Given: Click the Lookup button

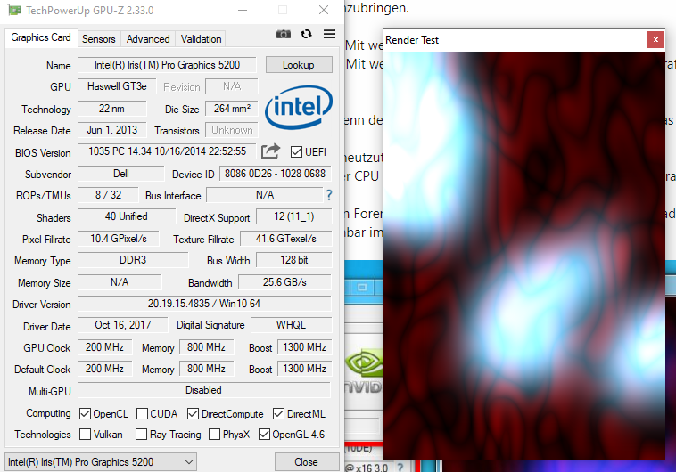Looking at the screenshot, I should (x=299, y=65).
